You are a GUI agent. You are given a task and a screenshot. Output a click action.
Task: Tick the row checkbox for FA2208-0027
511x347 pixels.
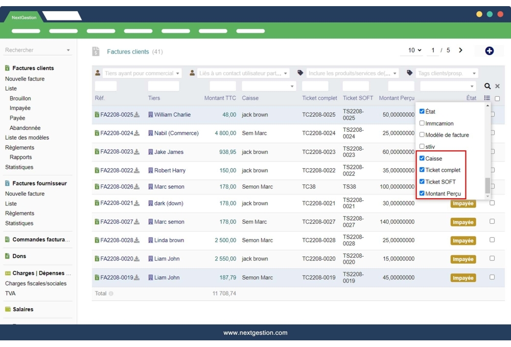tap(492, 221)
